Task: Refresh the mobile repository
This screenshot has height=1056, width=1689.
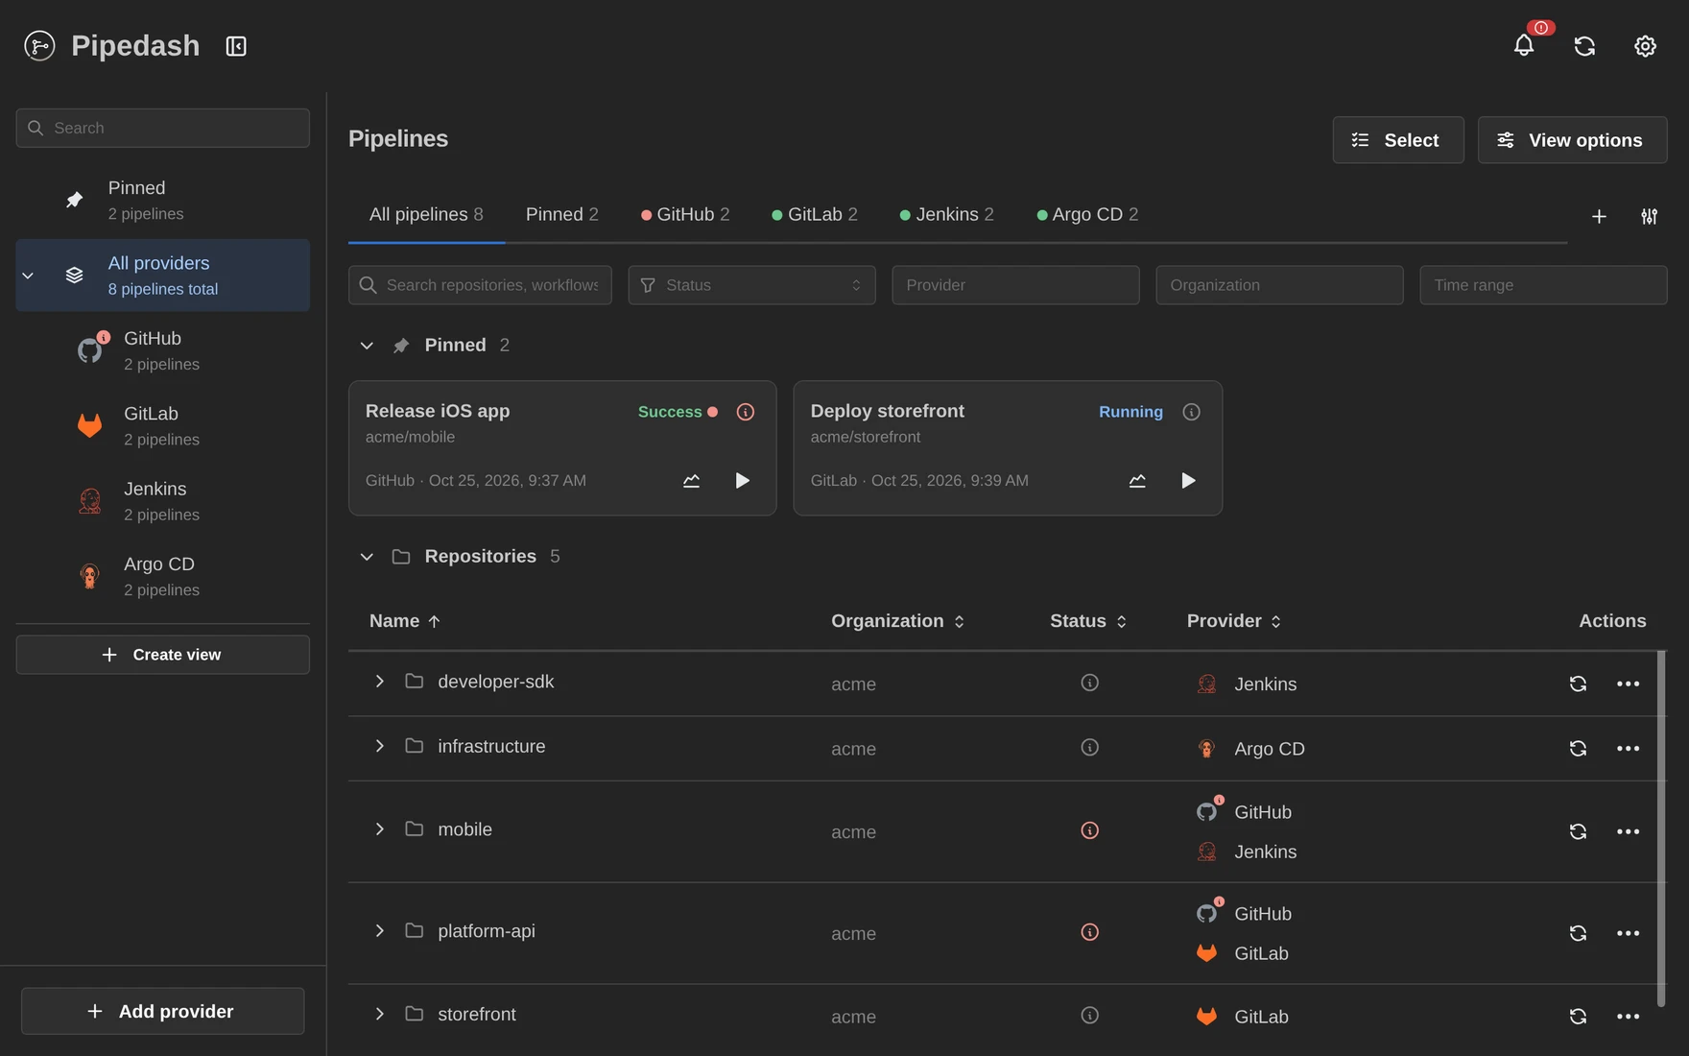Action: 1578,831
